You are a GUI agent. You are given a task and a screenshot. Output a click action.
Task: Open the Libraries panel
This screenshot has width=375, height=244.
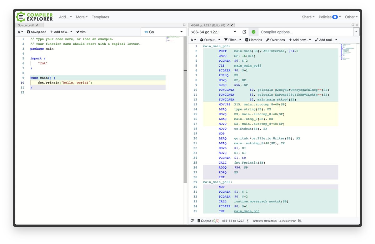tap(253, 40)
